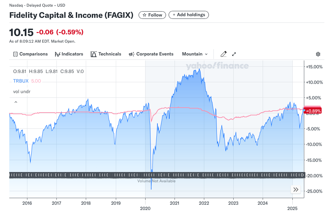Click the OHLC values readout
This screenshot has height=212, width=328.
[48, 71]
